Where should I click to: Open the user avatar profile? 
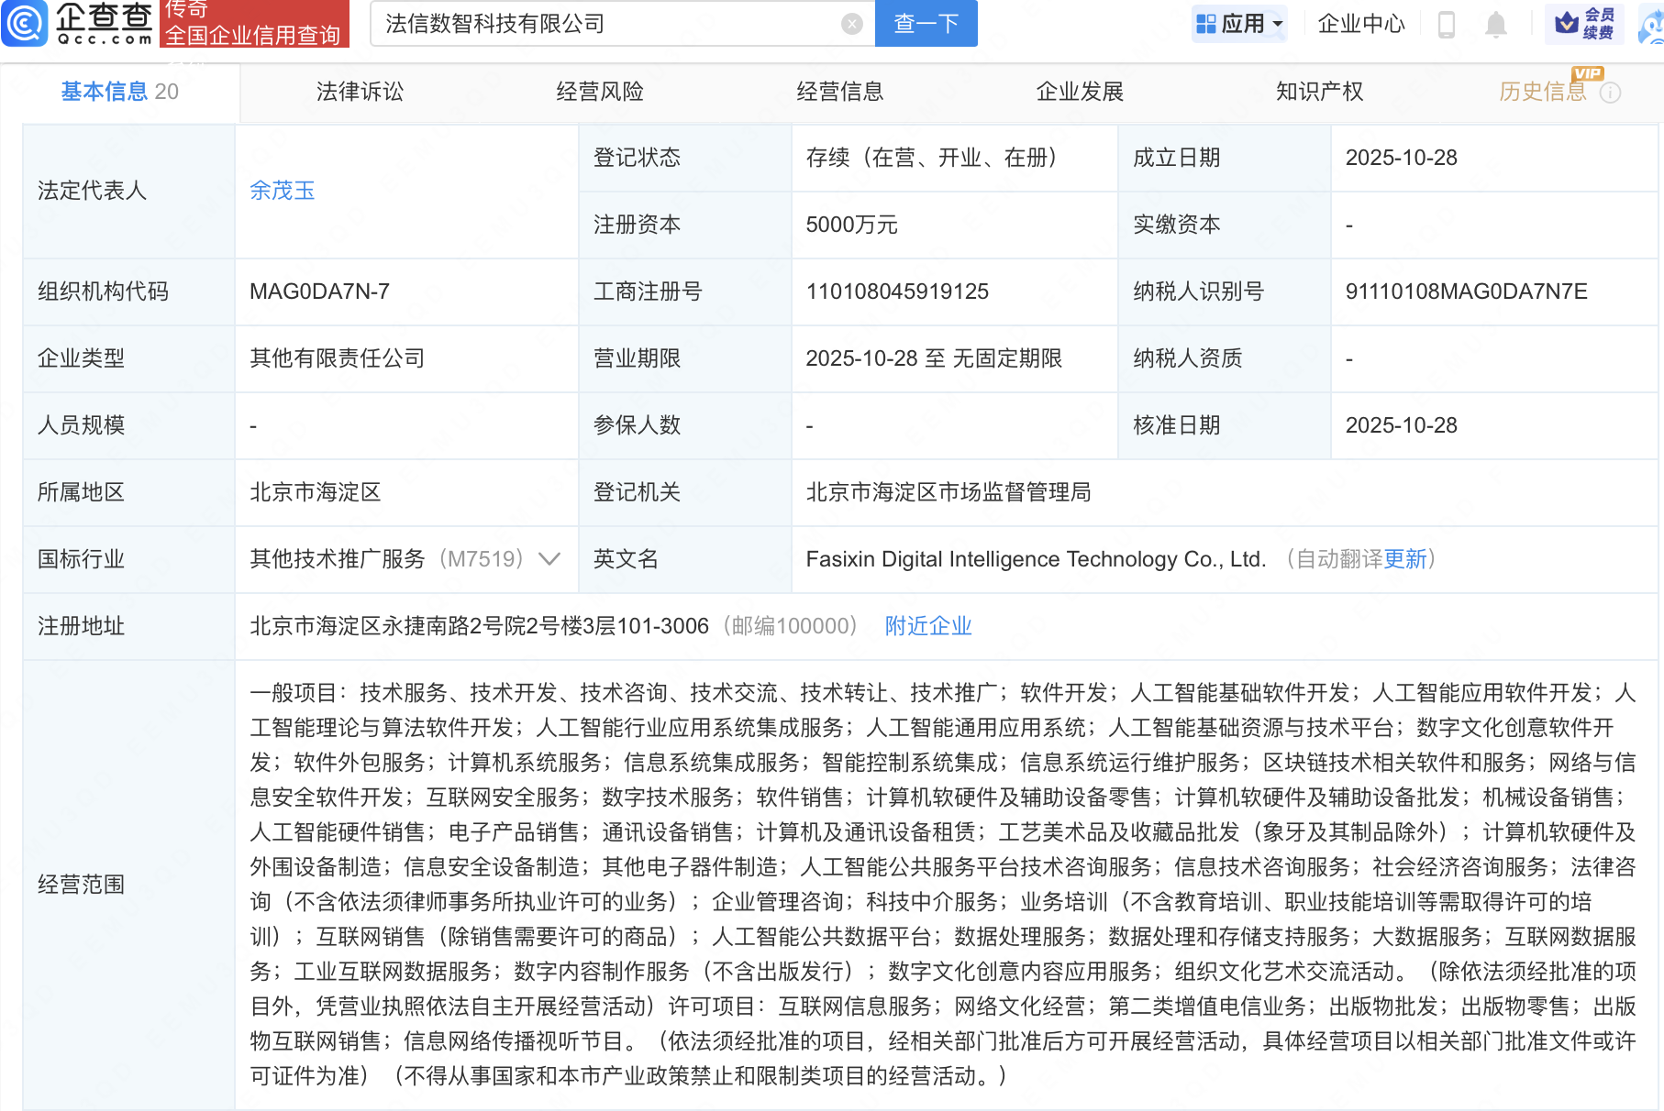point(1652,26)
